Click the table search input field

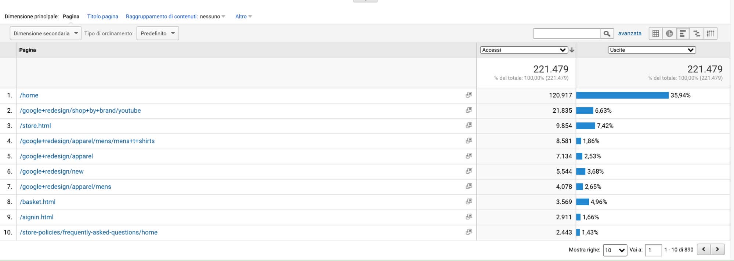(567, 33)
